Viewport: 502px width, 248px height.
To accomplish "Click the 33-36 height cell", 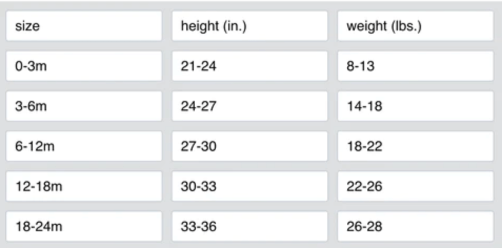I will tap(249, 226).
